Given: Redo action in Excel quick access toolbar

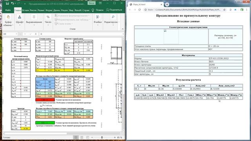Looking at the screenshot, I should pyautogui.click(x=19, y=4).
